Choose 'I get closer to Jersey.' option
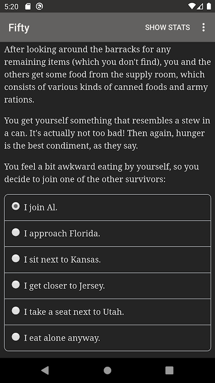This screenshot has width=215, height=383. click(107, 286)
